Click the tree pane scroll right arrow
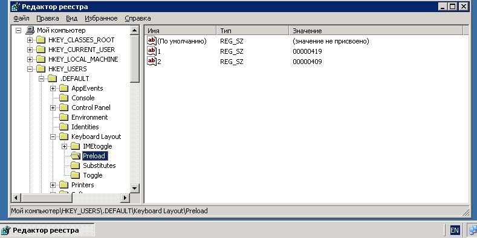Viewport: 477px width, 238px height. pyautogui.click(x=125, y=198)
